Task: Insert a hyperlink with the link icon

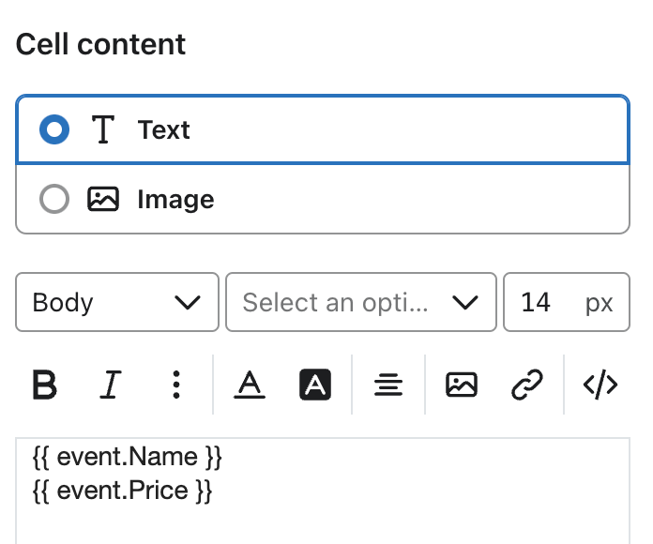Action: coord(527,385)
